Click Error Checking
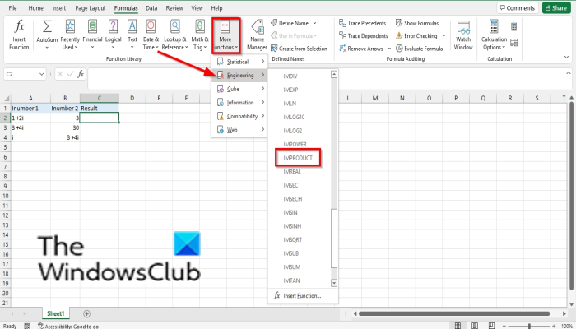Viewport: 576px width, 329px height. (416, 35)
